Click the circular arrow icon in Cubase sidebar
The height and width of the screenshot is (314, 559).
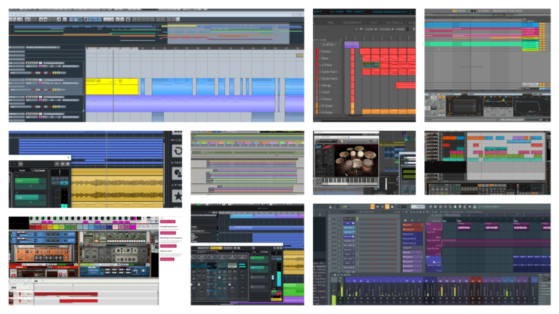177,151
